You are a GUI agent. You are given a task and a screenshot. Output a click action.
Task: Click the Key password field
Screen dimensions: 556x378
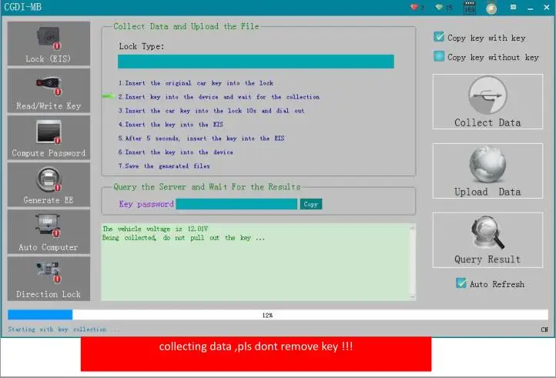(236, 204)
